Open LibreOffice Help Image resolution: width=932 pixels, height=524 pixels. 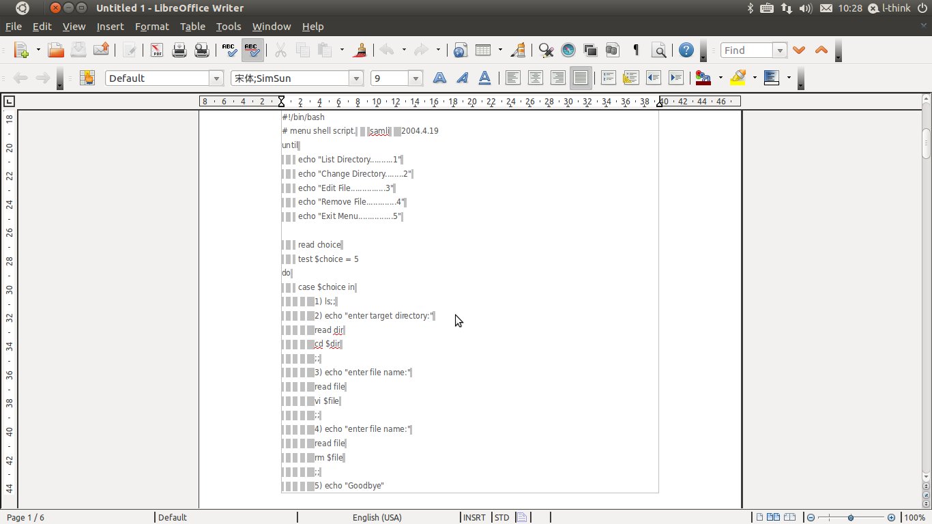click(x=686, y=50)
